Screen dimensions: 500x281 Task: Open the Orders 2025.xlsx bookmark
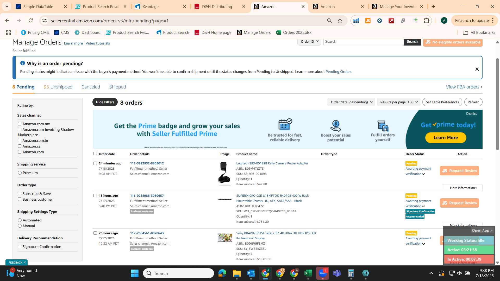pos(294,33)
